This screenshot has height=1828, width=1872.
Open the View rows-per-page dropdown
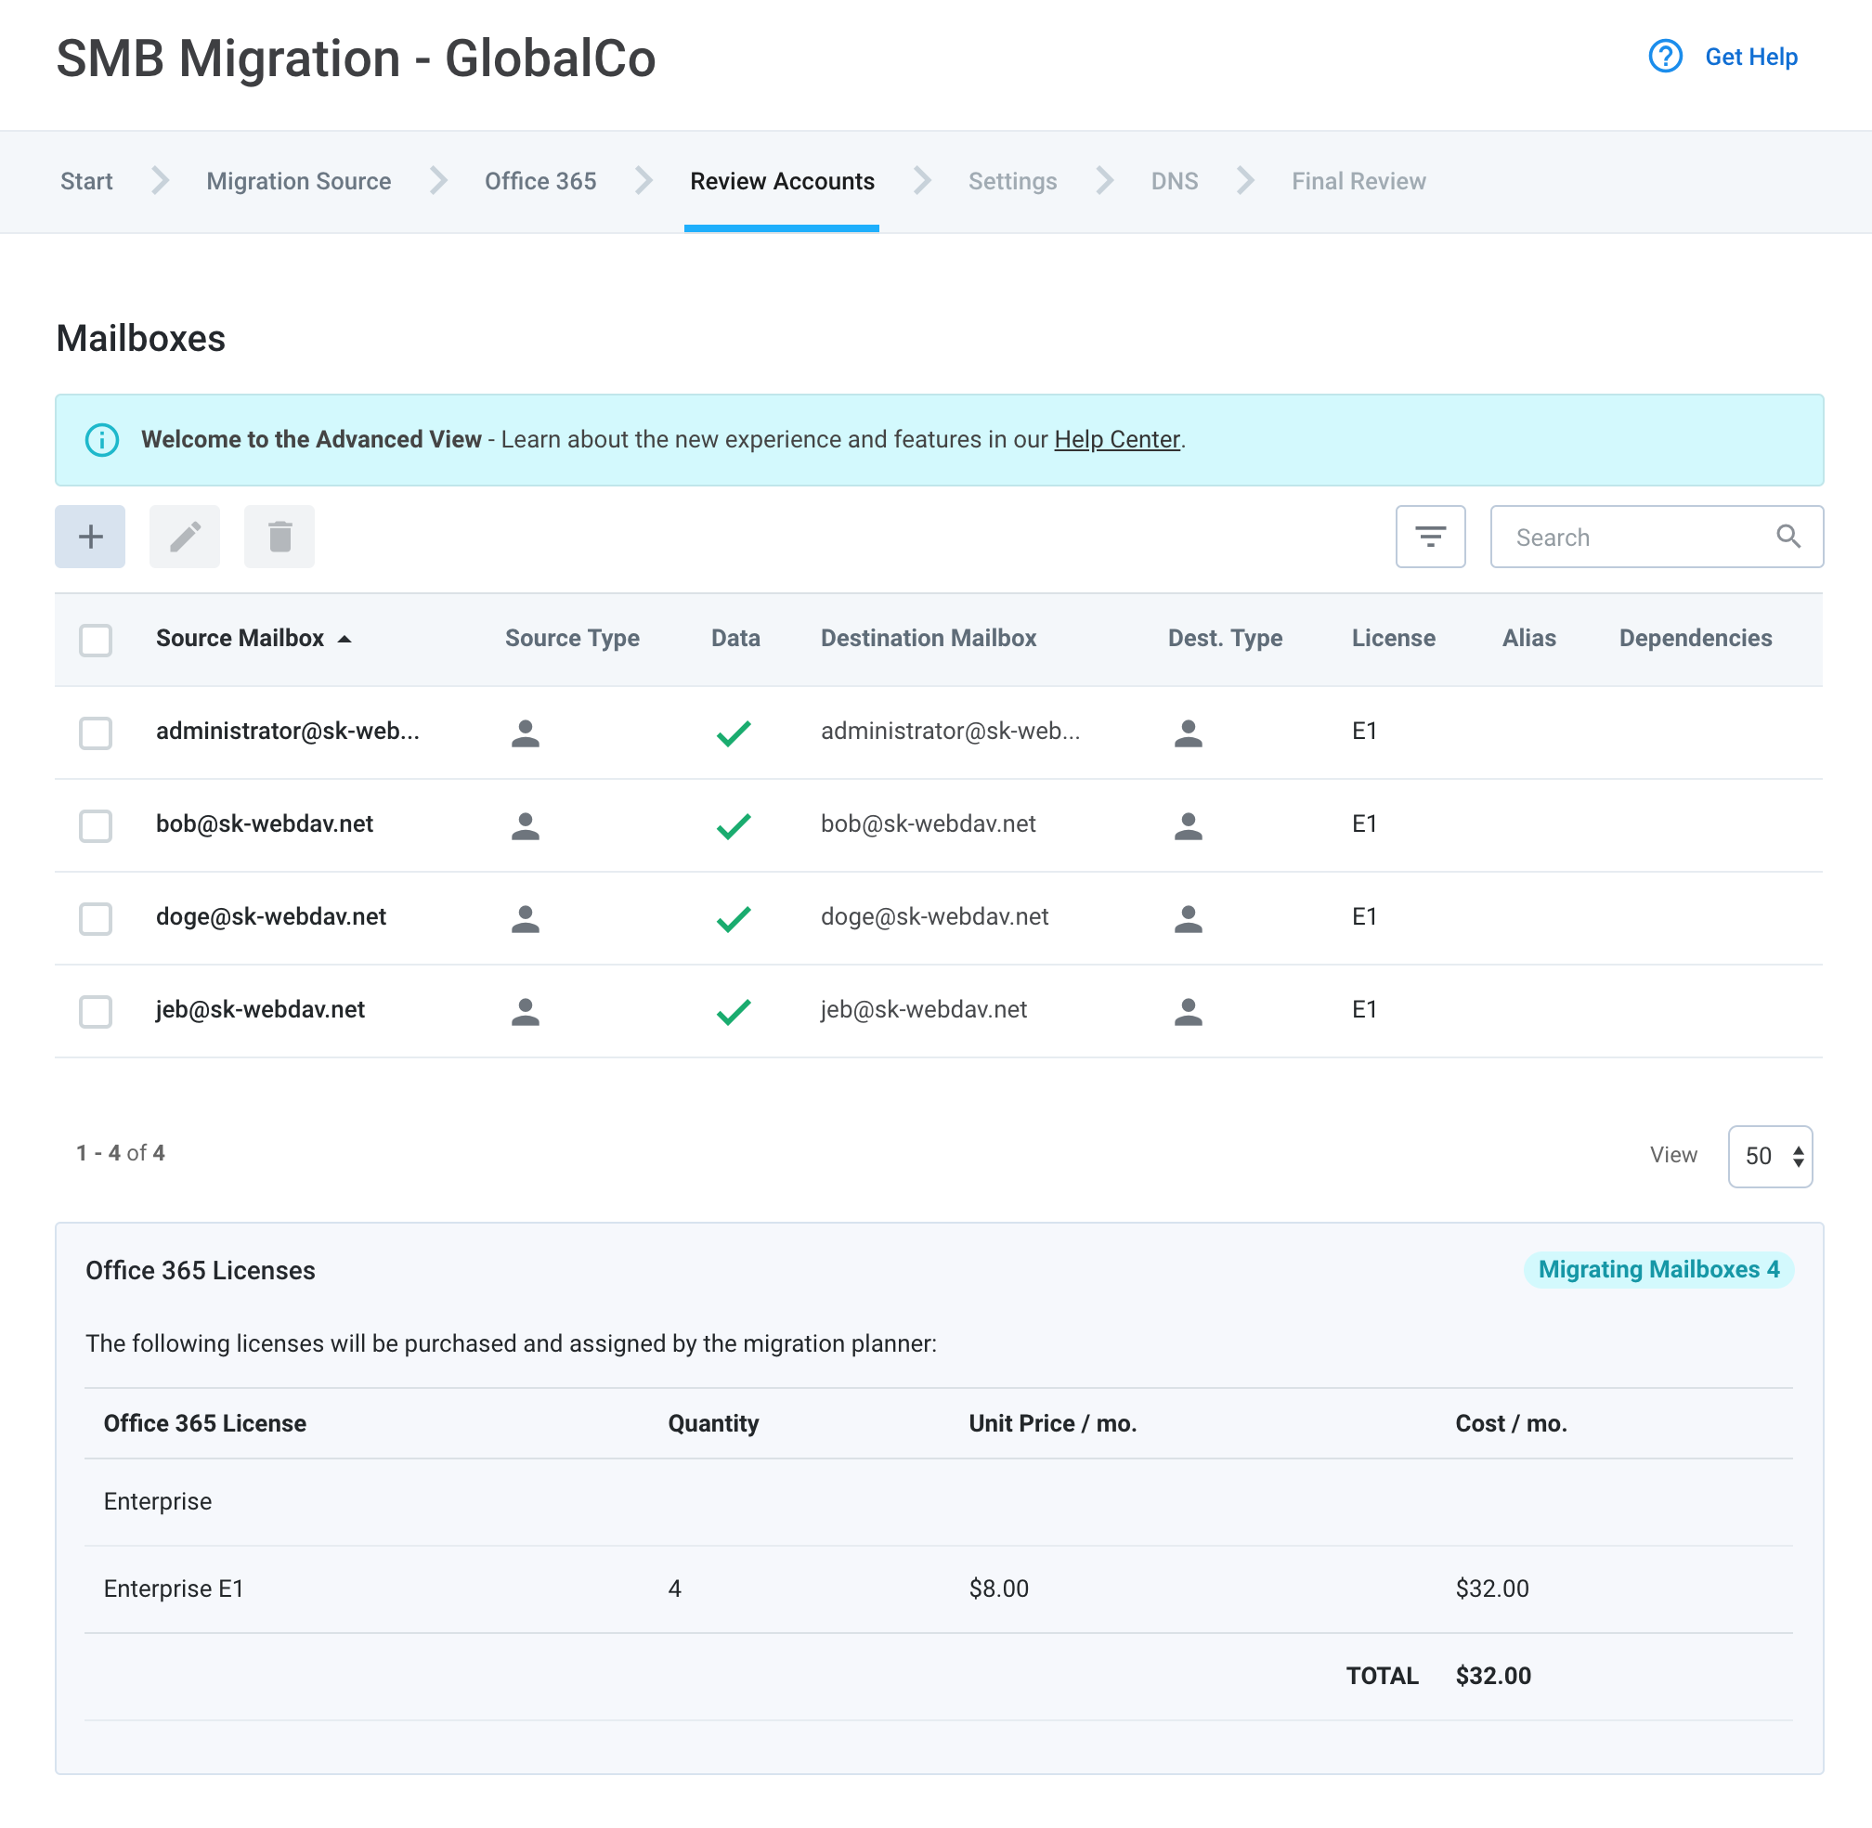click(1769, 1156)
